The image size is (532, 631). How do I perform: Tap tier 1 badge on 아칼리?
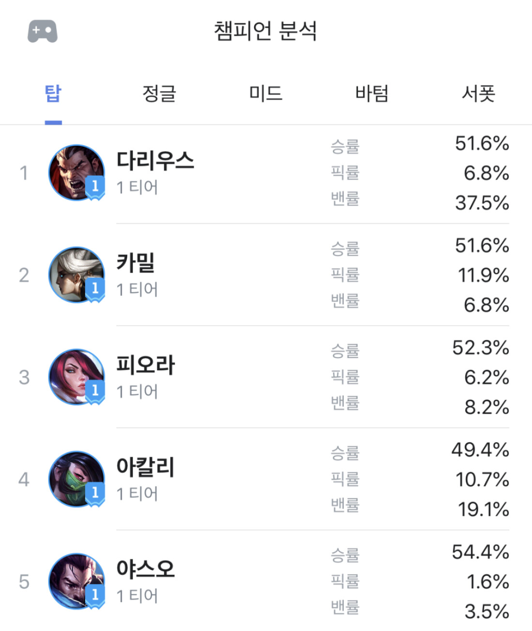pyautogui.click(x=95, y=494)
